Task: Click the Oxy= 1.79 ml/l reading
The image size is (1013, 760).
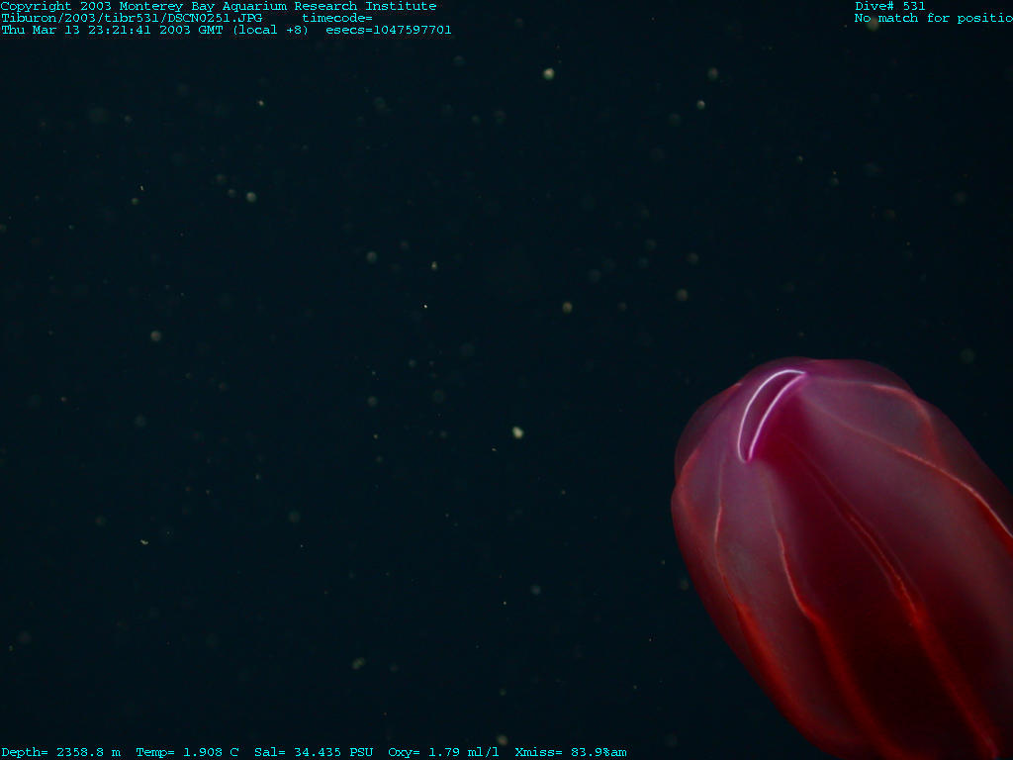Action: (x=443, y=752)
